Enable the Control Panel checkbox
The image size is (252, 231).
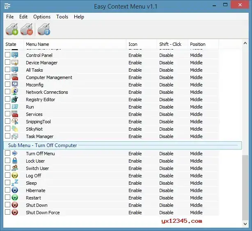point(7,55)
